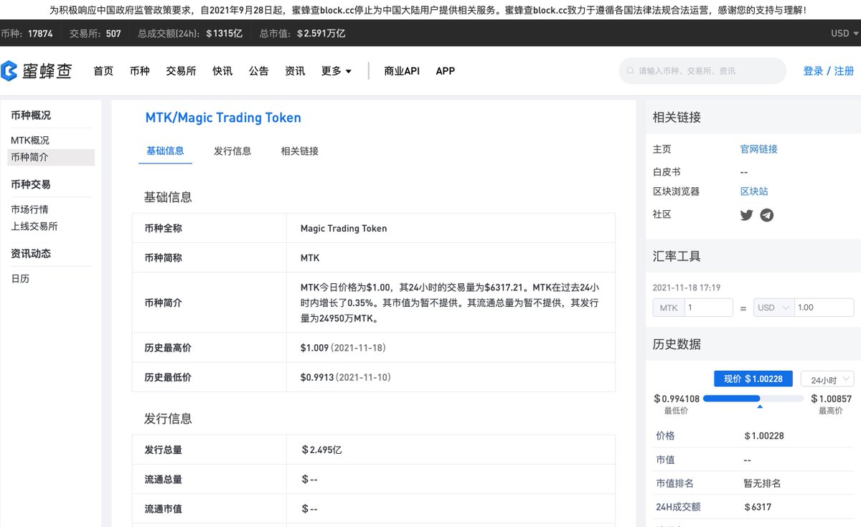Click the search magnifier icon
The height and width of the screenshot is (527, 861).
631,71
